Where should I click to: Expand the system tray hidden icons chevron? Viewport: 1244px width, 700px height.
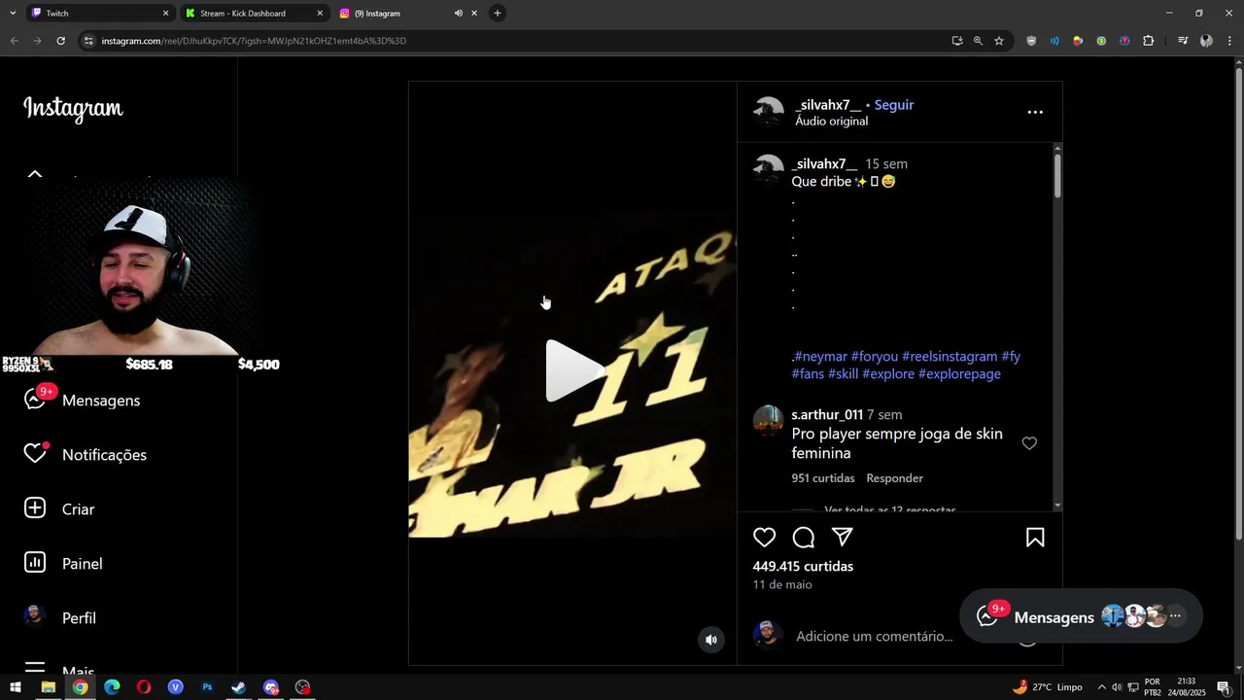pyautogui.click(x=1101, y=687)
